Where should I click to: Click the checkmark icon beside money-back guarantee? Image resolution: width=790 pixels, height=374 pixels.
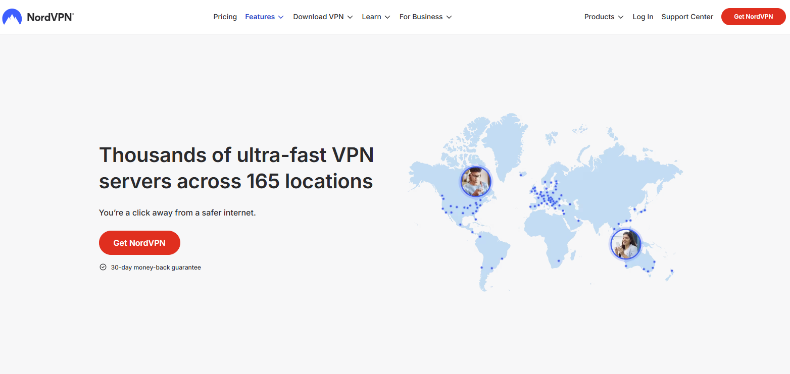[103, 268]
